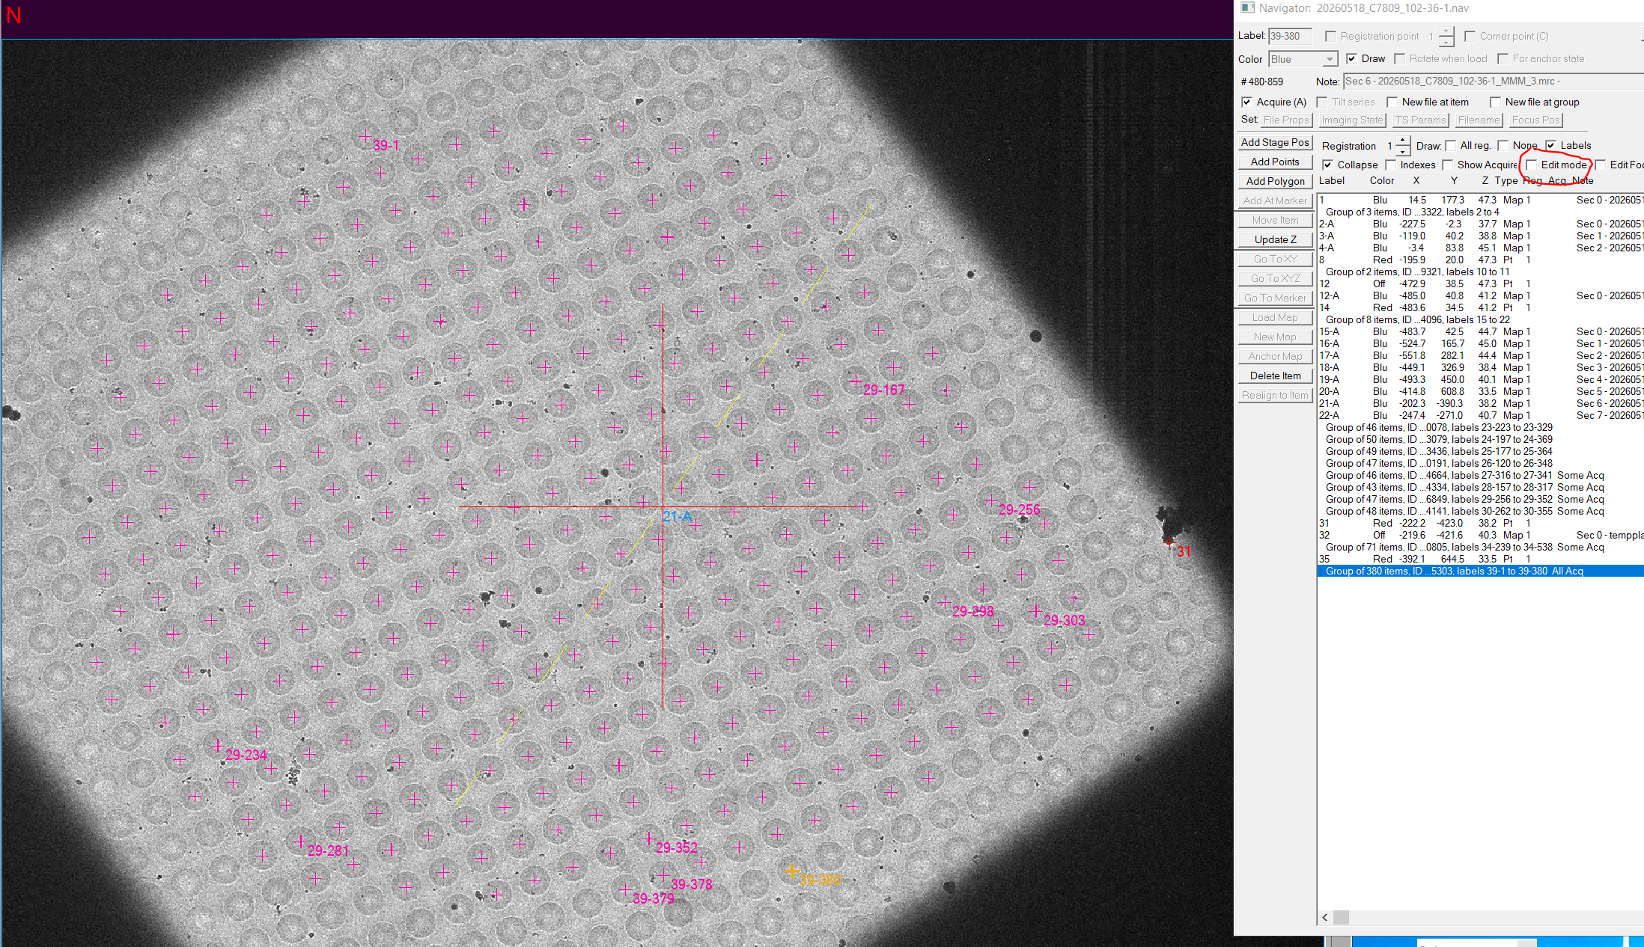Viewport: 1644px width, 947px height.
Task: Click the 29-167 point marker label
Action: coord(883,390)
